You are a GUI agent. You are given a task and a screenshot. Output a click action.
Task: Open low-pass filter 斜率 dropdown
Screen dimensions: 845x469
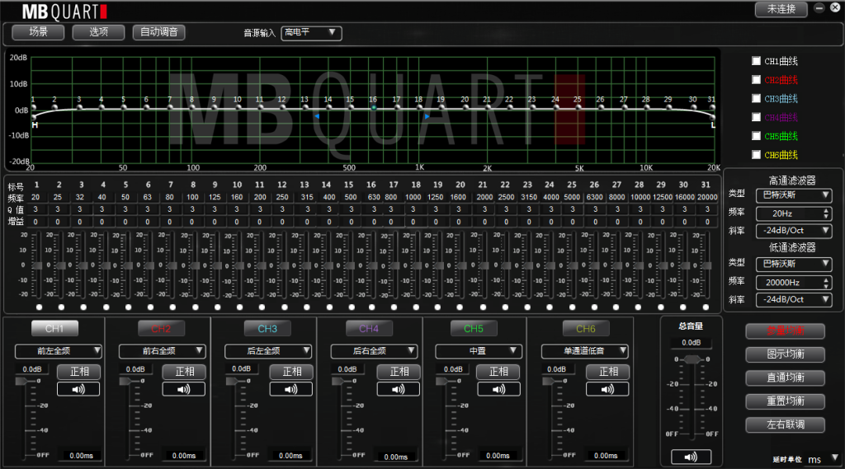click(794, 299)
